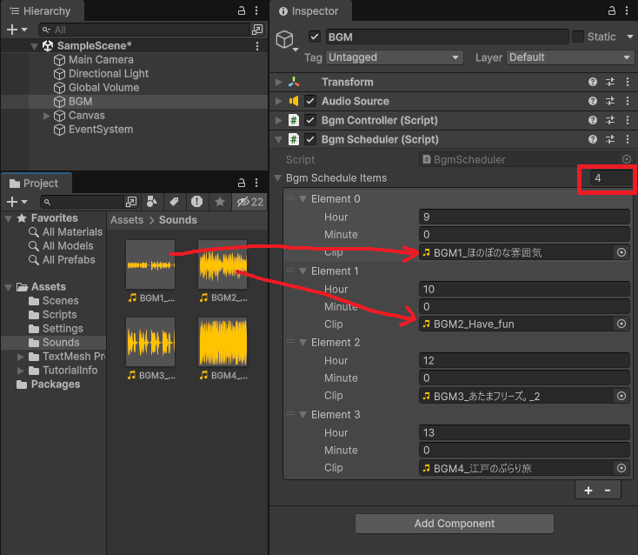The height and width of the screenshot is (555, 638).
Task: Expand the Canvas object in Hierarchy
Action: pyautogui.click(x=47, y=116)
